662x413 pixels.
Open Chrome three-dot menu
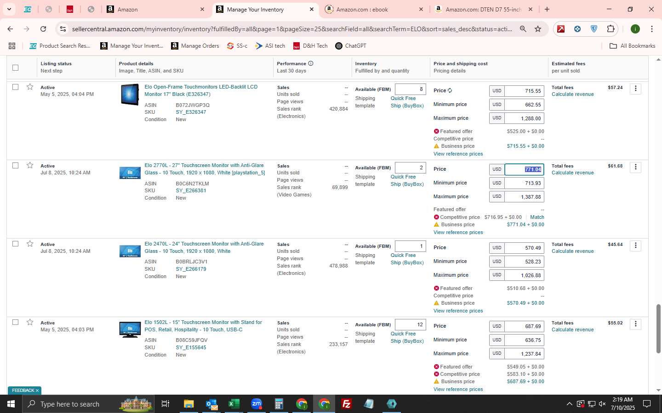point(652,29)
